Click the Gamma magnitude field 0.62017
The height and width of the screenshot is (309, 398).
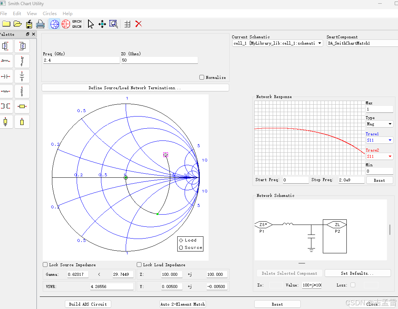tap(78, 274)
